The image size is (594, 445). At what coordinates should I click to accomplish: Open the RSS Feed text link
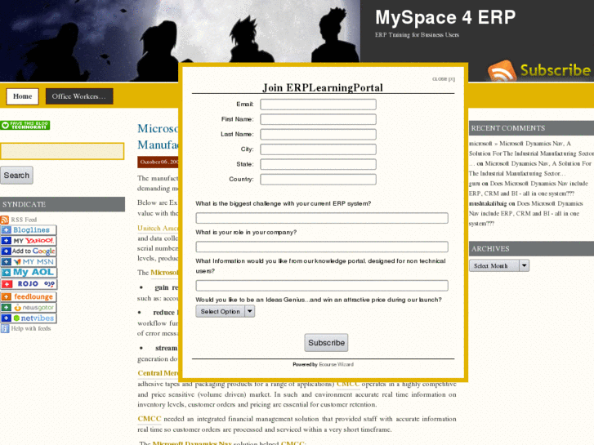(x=24, y=220)
